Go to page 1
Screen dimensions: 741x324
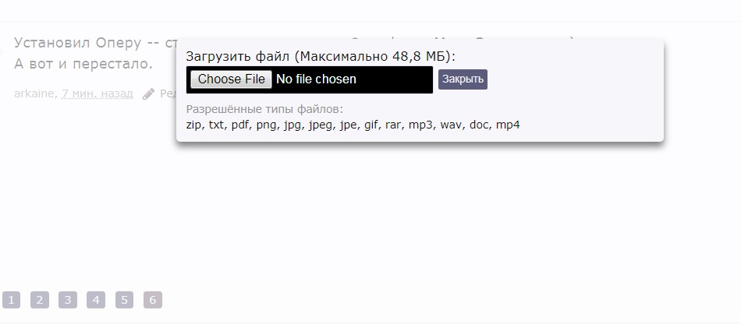[x=11, y=300]
